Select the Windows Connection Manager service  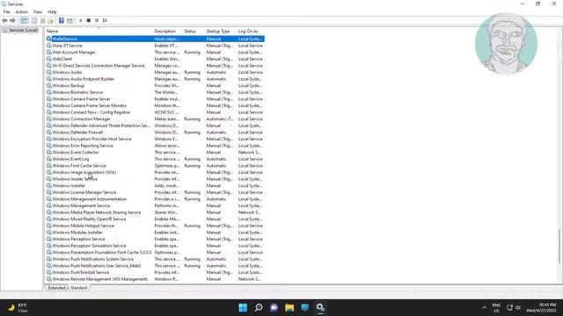[x=155, y=119]
